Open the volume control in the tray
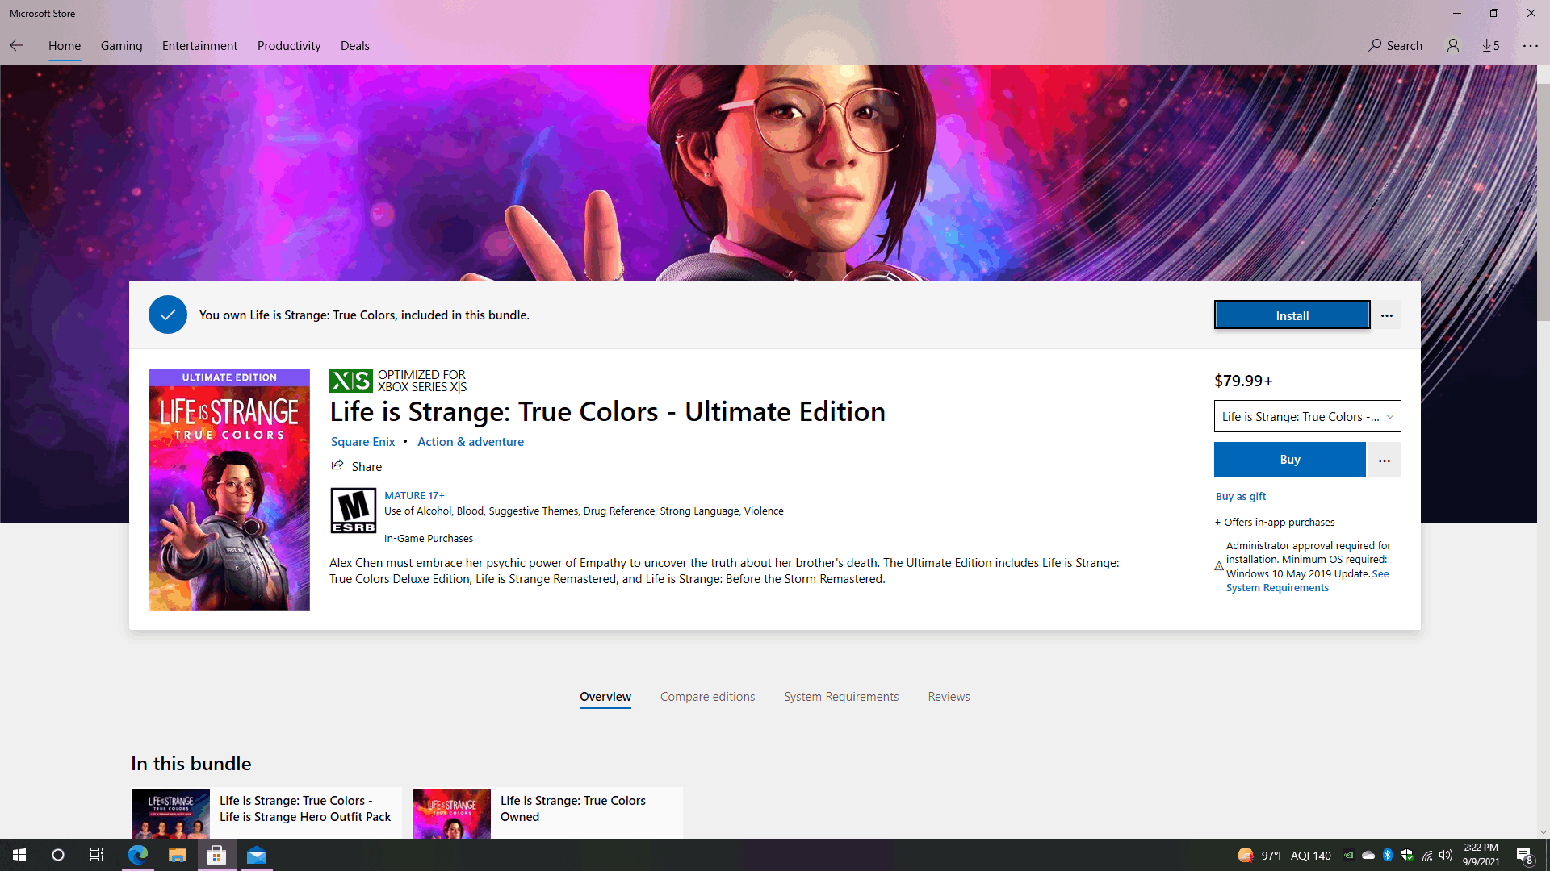Image resolution: width=1550 pixels, height=871 pixels. point(1446,855)
